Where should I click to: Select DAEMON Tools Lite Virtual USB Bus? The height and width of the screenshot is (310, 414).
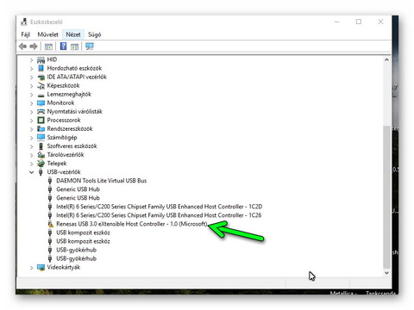coord(102,181)
